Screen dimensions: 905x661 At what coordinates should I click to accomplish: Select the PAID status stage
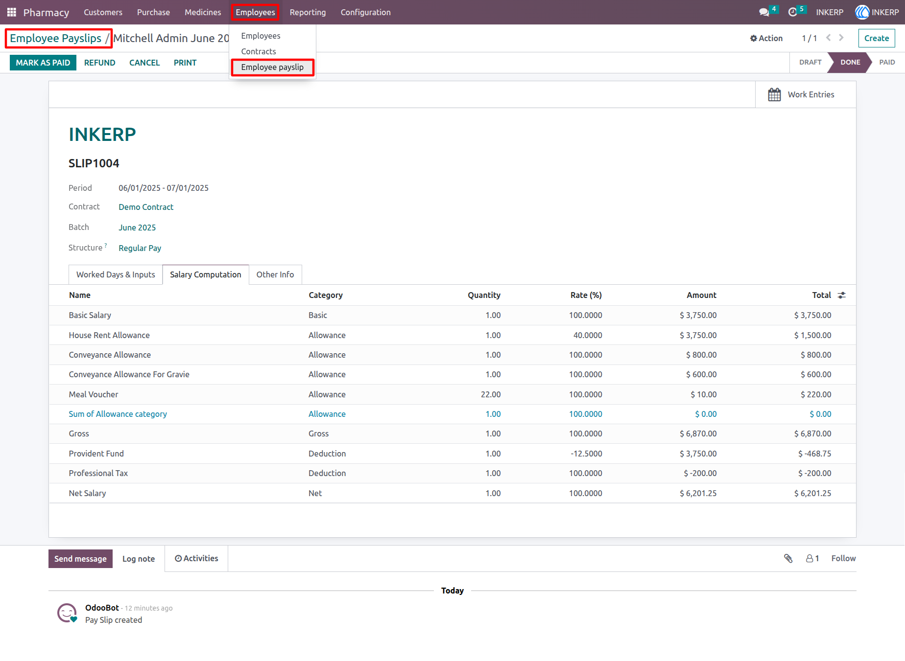pos(887,62)
